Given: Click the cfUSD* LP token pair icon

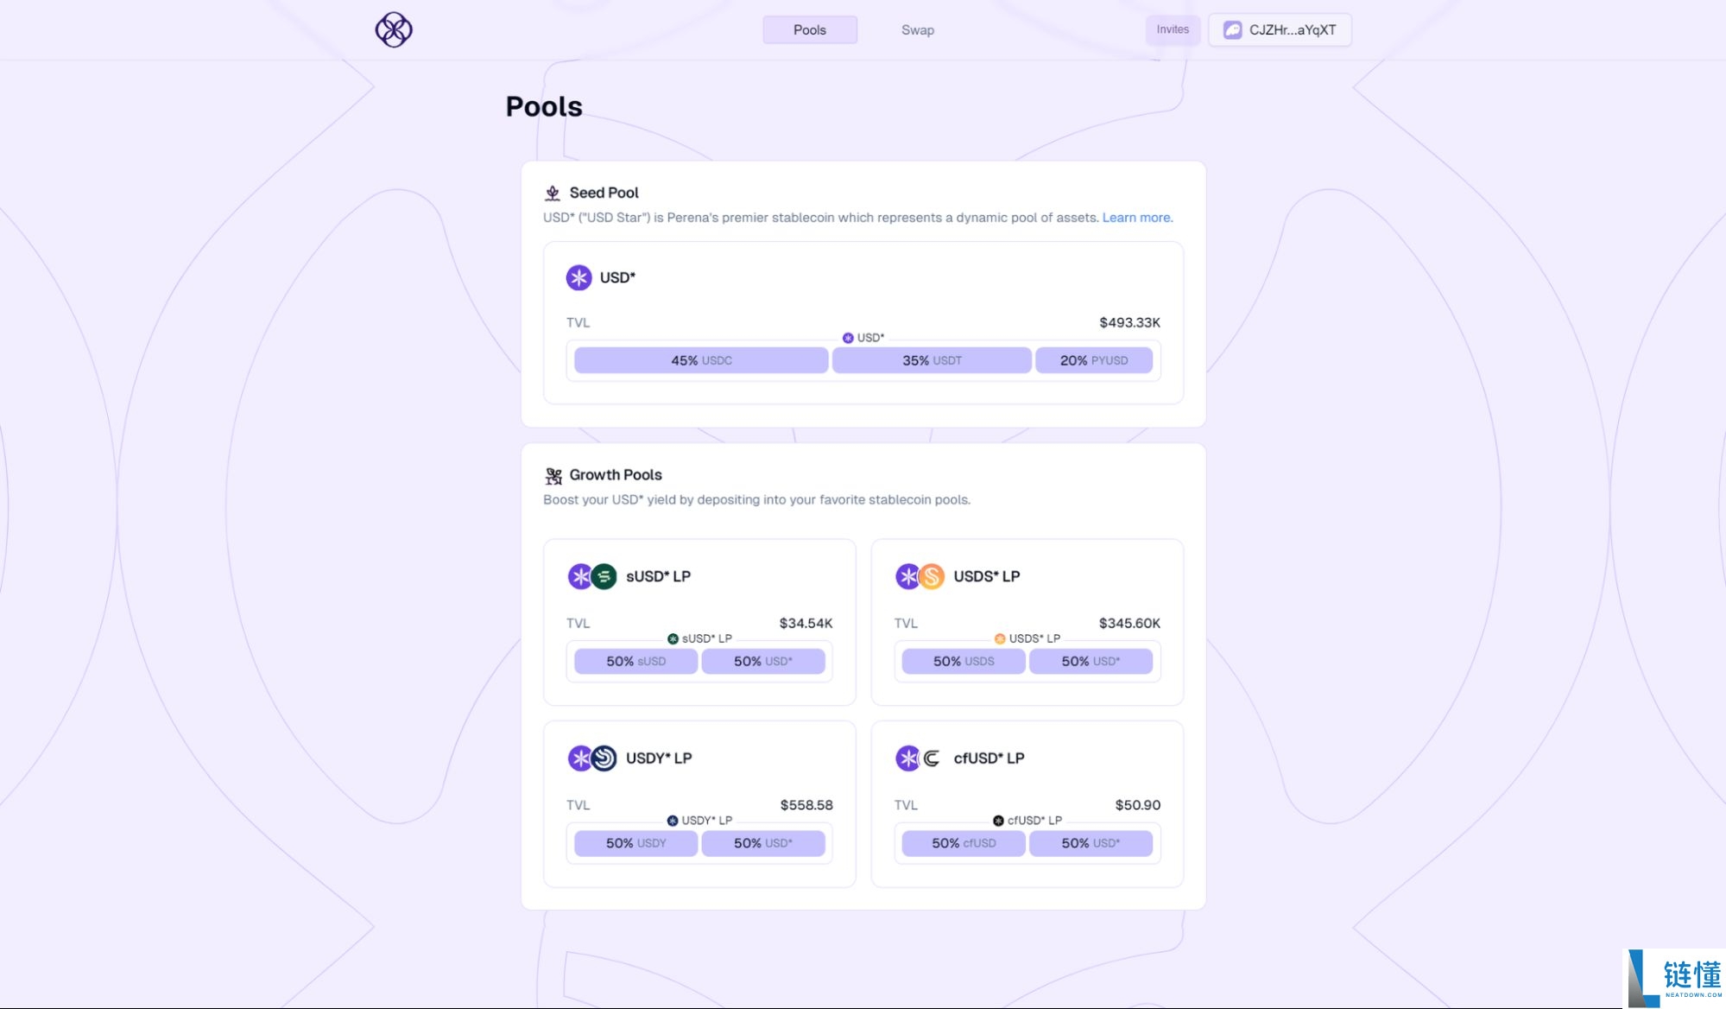Looking at the screenshot, I should coord(920,758).
